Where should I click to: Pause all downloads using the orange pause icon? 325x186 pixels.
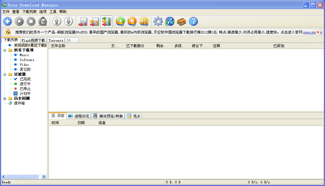pos(144,21)
